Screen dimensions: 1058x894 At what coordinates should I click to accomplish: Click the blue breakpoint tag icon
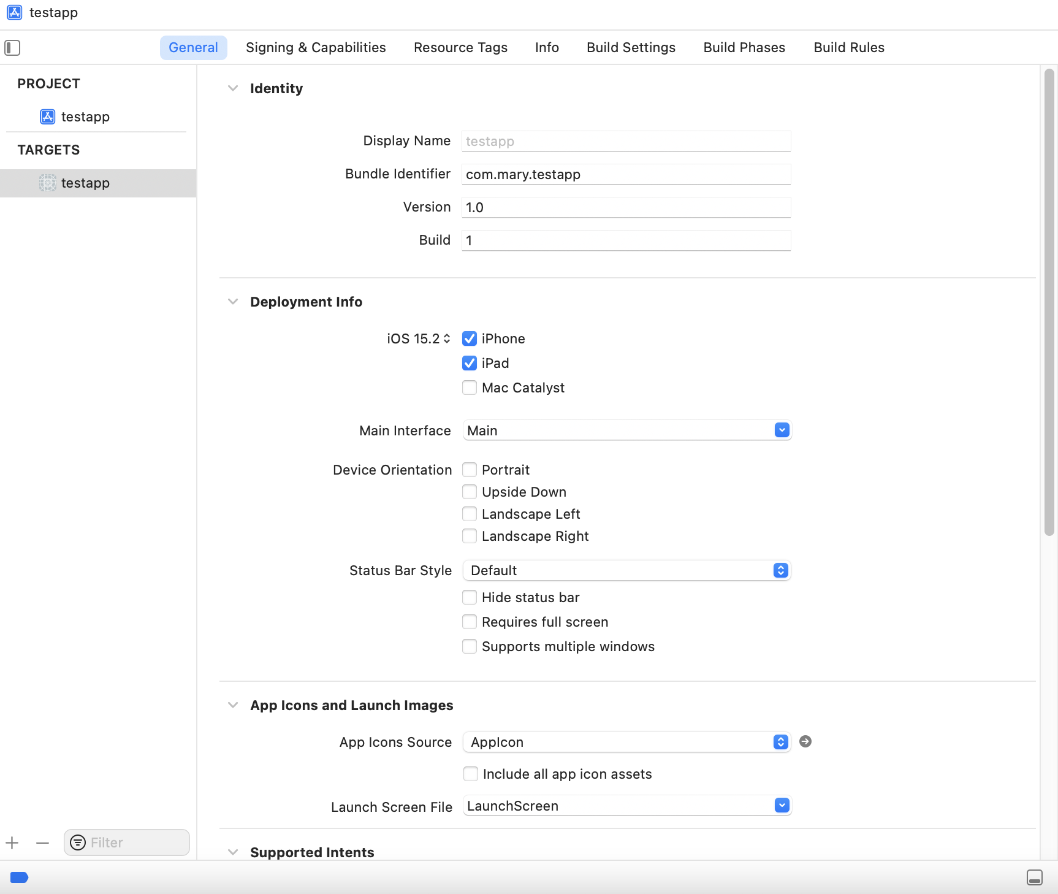click(x=20, y=877)
